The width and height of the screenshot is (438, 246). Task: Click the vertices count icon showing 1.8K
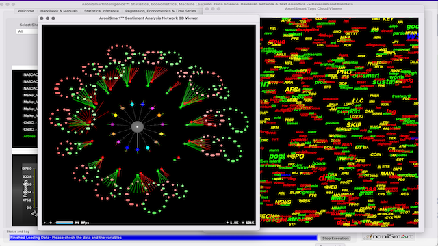pos(227,223)
